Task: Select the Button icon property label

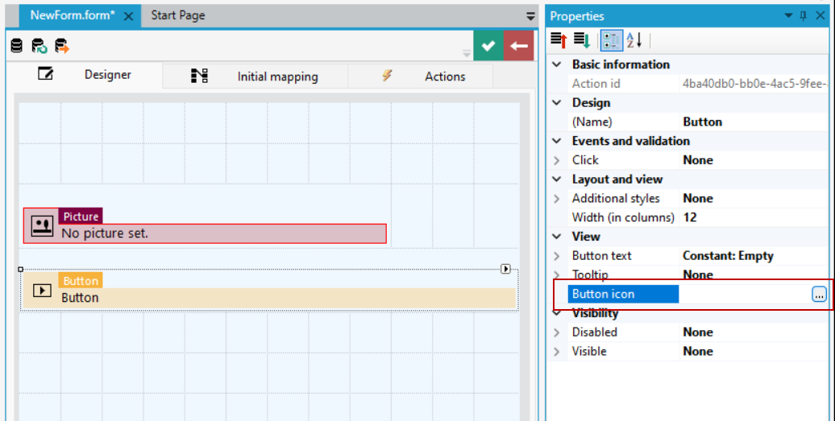Action: pos(623,294)
